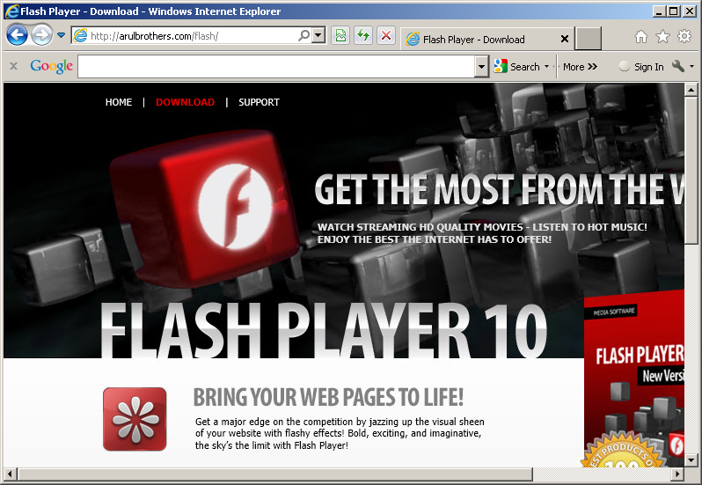Open Favorites star icon
This screenshot has width=702, height=485.
point(662,36)
